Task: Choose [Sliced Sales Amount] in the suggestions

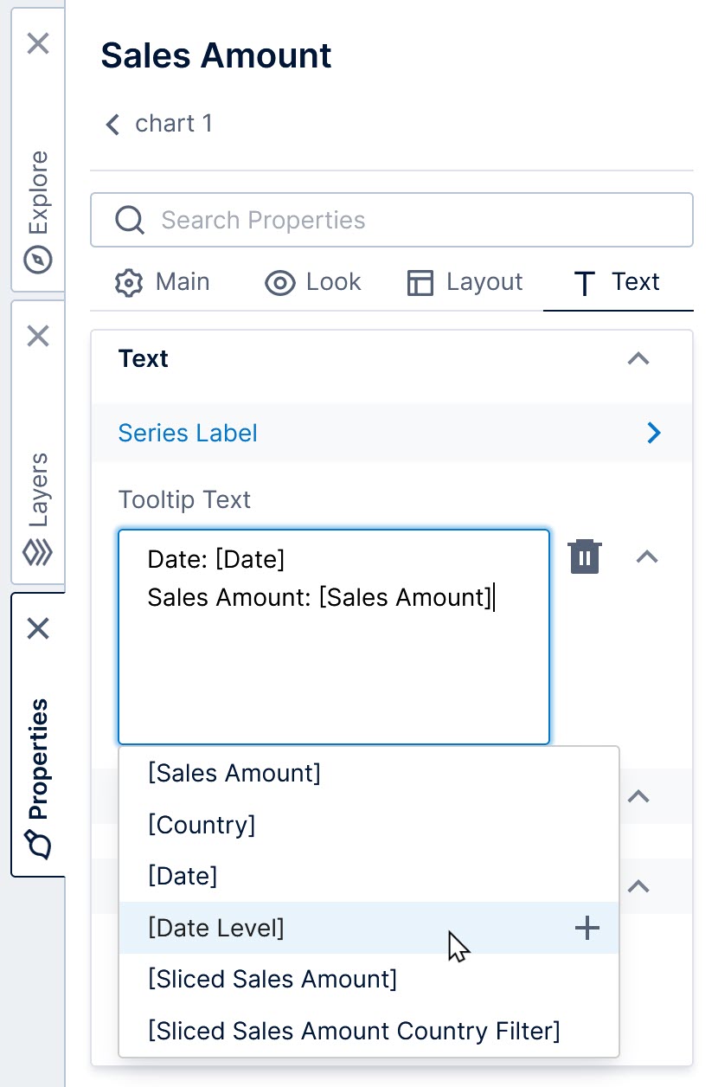Action: (x=272, y=979)
